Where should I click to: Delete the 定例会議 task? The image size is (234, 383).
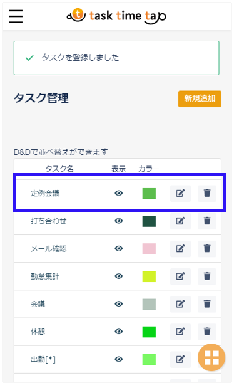[207, 194]
